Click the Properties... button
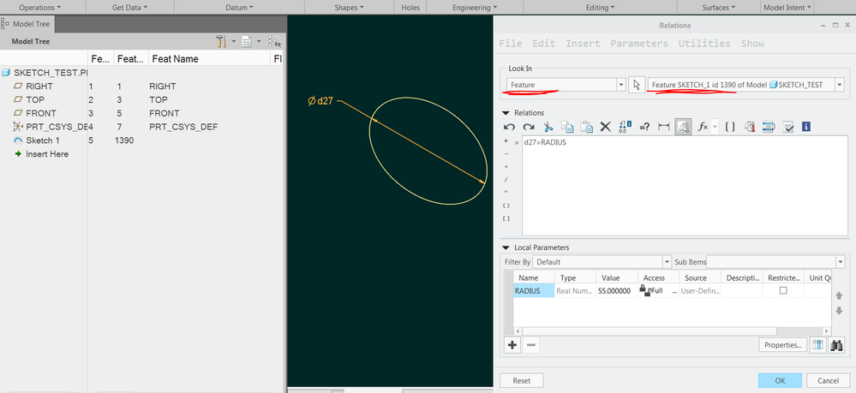Viewport: 856px width, 393px height. point(782,345)
